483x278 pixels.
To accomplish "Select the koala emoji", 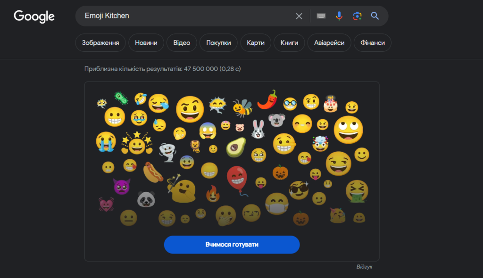I will (x=276, y=120).
